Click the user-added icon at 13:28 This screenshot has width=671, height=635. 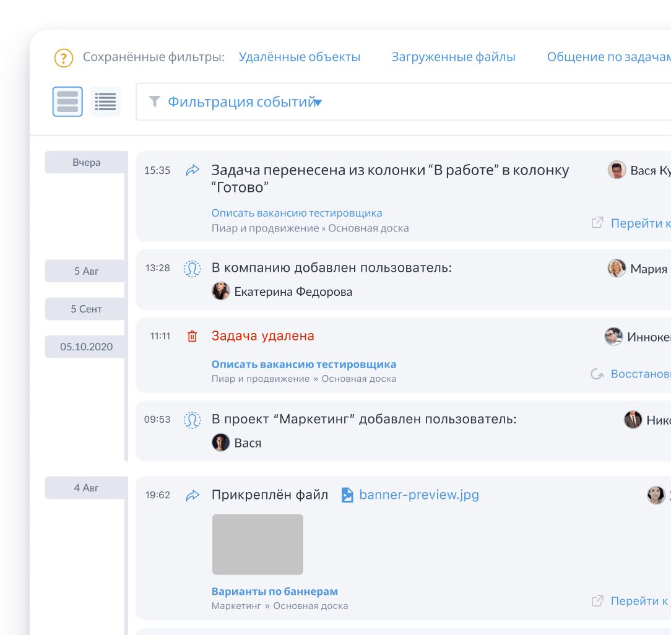click(x=193, y=269)
